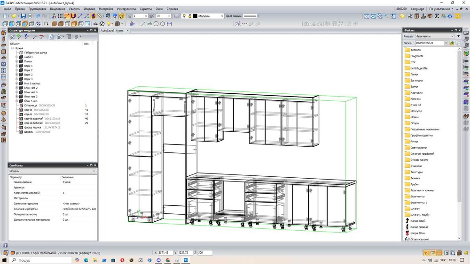Open the Раздел Фрагменты dropdown
470x264 pixels.
pos(435,36)
